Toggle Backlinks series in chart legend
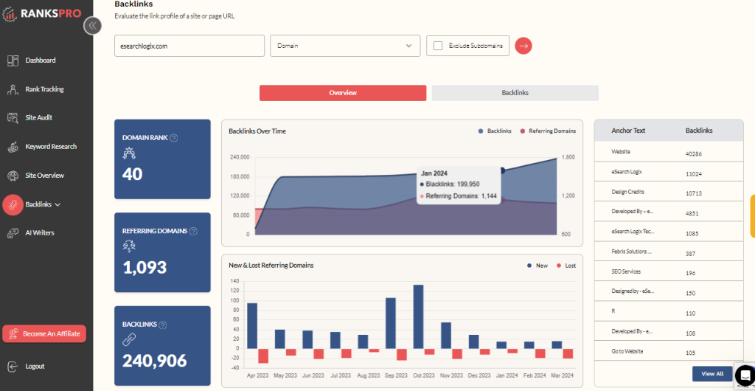 click(495, 131)
